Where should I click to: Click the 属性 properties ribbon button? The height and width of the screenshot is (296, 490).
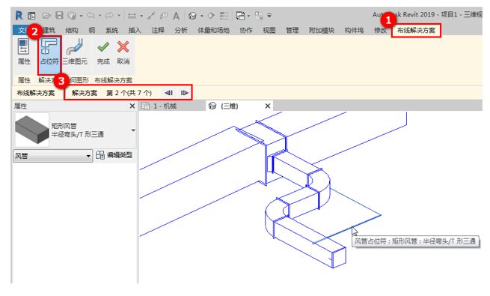click(24, 52)
